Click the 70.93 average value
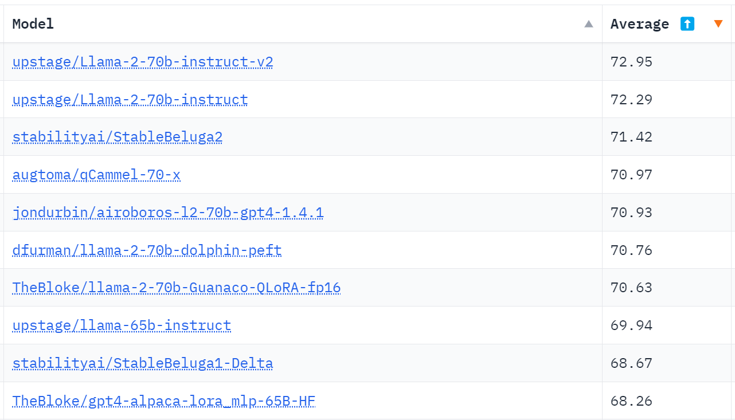Screen dimensions: 735x420 pos(631,213)
